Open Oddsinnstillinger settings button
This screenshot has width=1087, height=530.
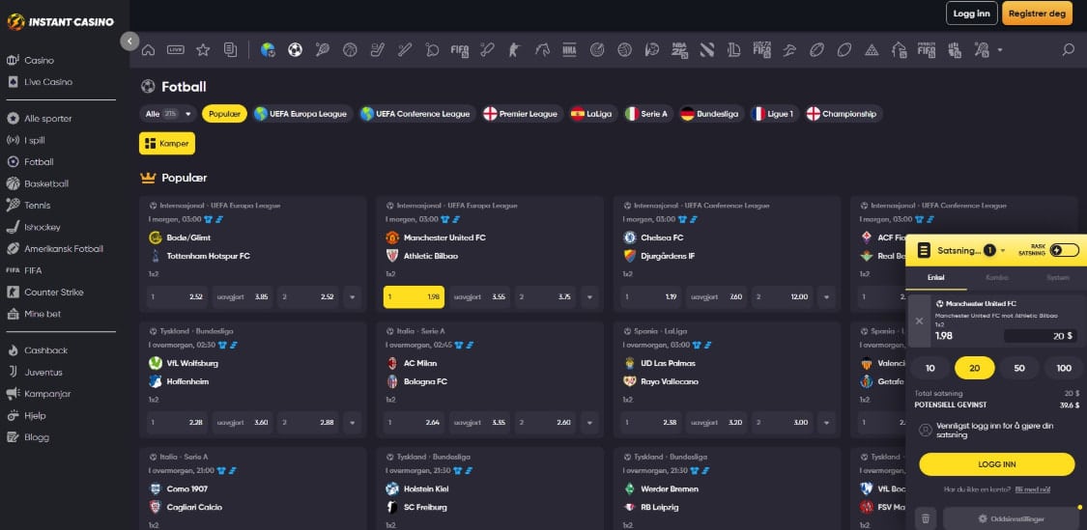1012,518
